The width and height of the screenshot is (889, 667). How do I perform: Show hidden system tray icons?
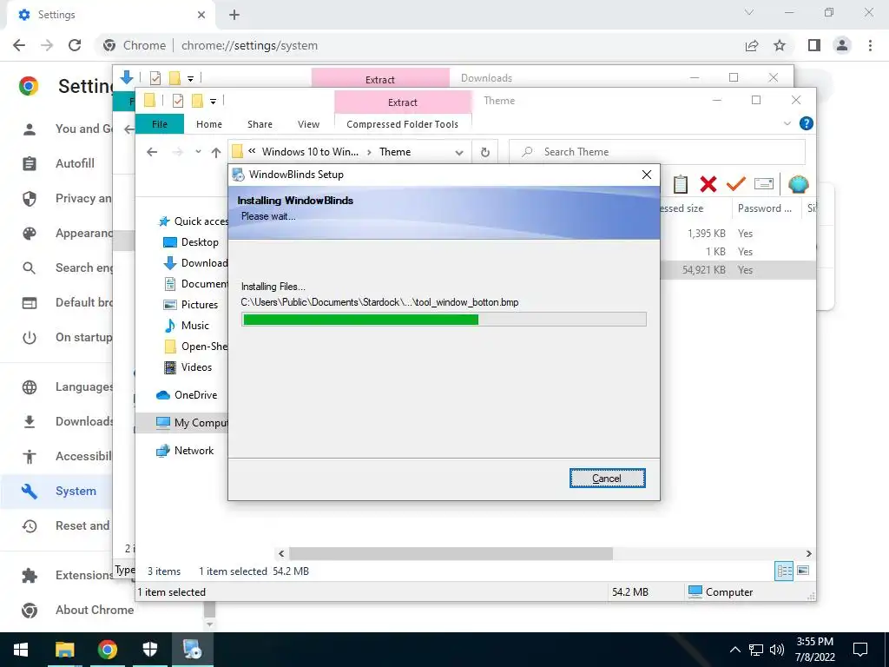734,650
